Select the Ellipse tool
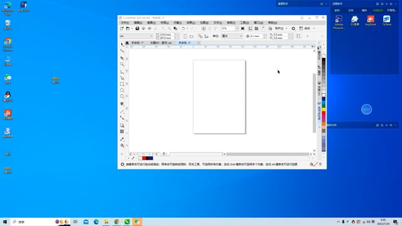Image resolution: width=402 pixels, height=226 pixels. click(x=122, y=90)
